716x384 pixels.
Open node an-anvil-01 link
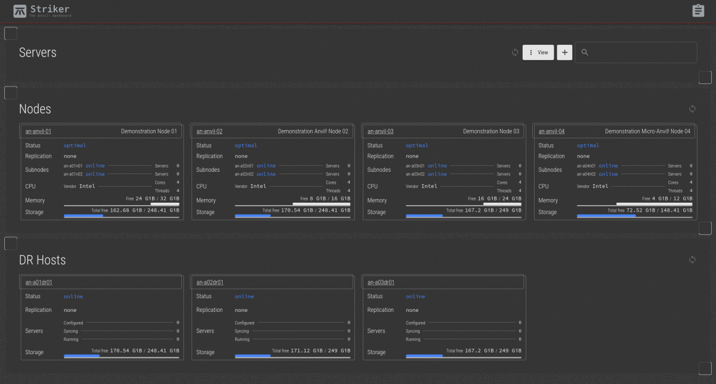[39, 131]
